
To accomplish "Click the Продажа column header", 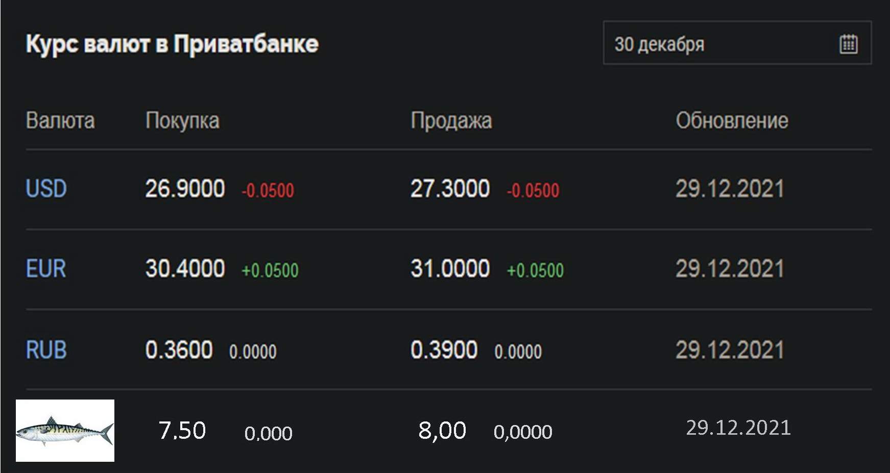I will (x=451, y=120).
